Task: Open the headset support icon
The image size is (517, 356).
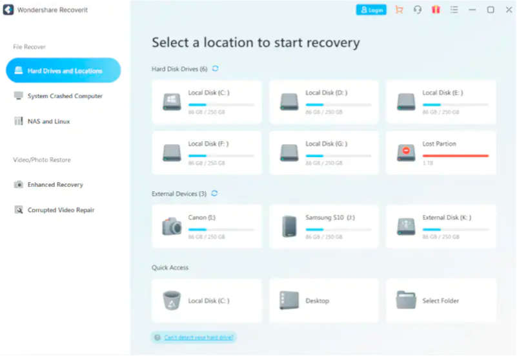Action: click(418, 10)
